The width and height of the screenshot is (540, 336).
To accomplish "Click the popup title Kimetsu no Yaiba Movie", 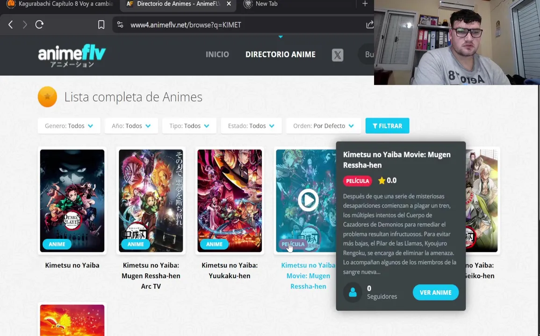I will coord(397,160).
